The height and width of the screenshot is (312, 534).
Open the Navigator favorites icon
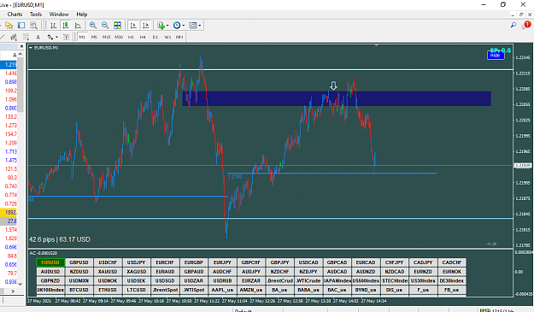[9, 25]
